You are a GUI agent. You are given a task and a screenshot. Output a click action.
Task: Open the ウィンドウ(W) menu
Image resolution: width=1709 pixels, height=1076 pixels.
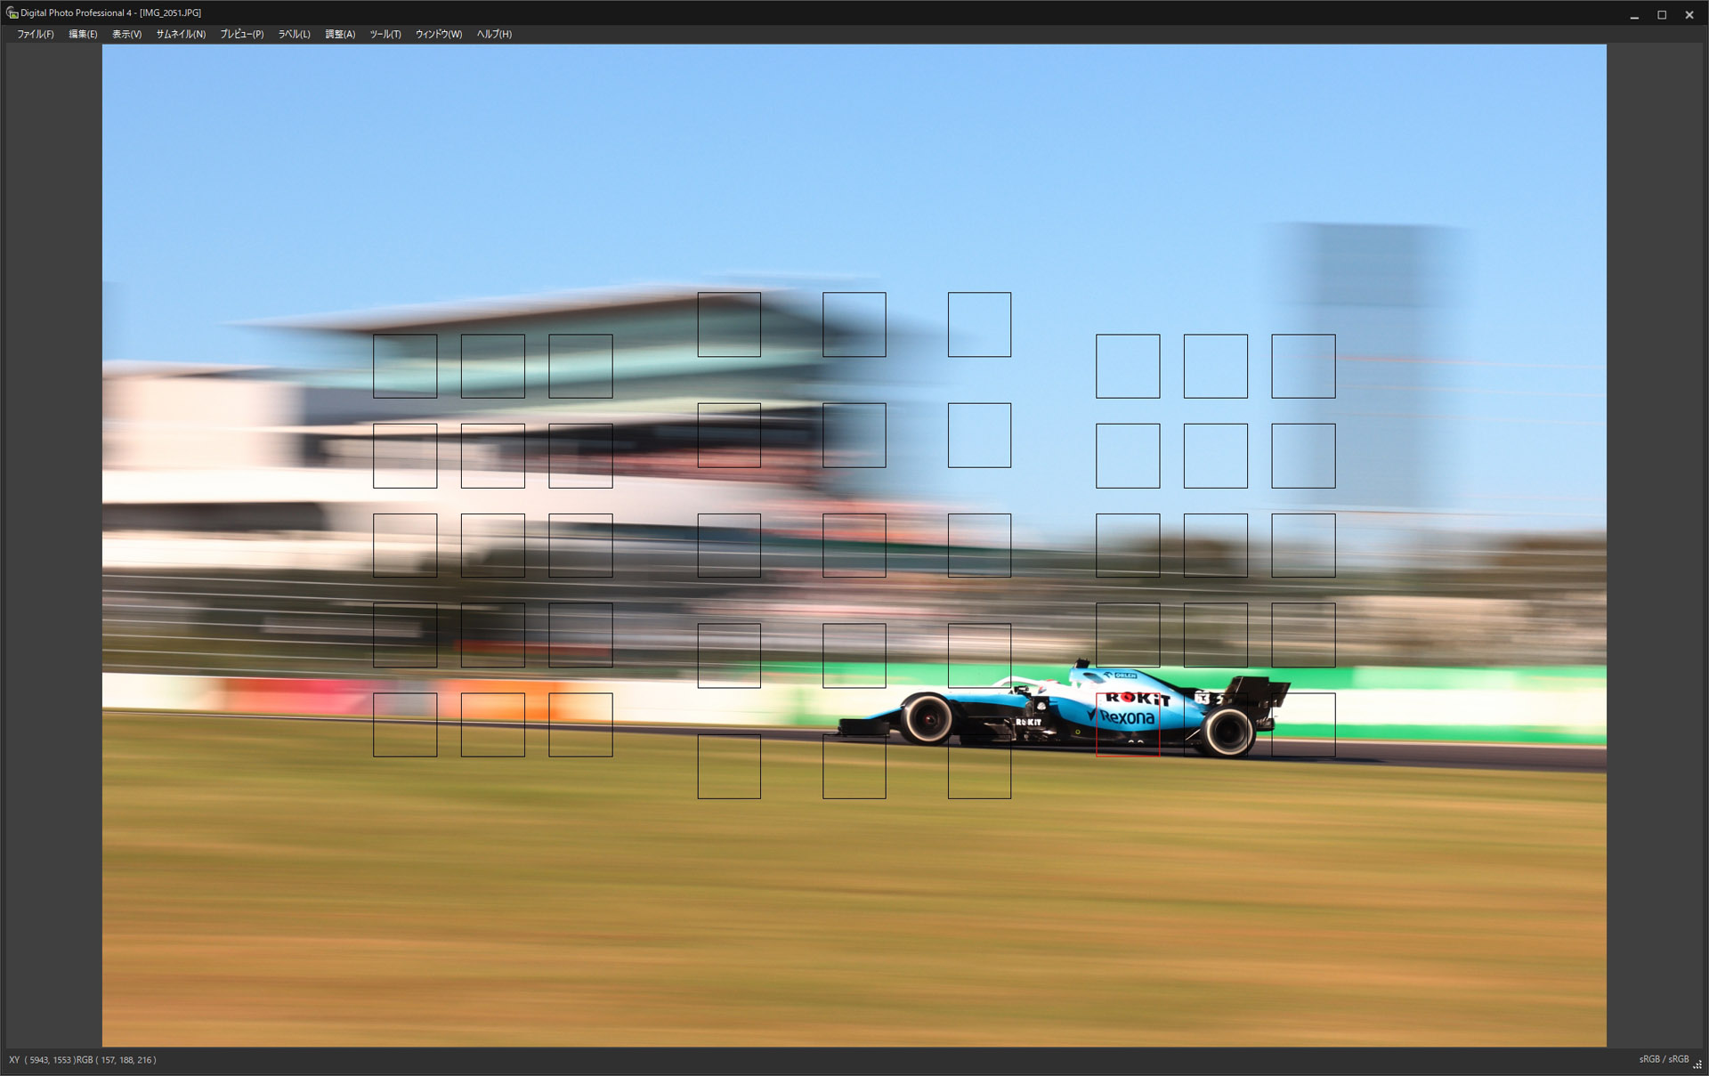438,34
